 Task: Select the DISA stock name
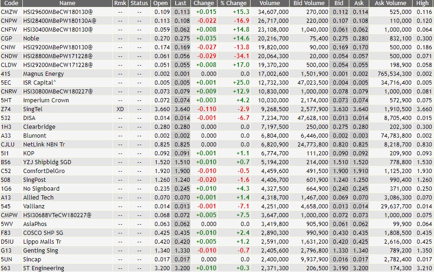pyautogui.click(x=29, y=118)
